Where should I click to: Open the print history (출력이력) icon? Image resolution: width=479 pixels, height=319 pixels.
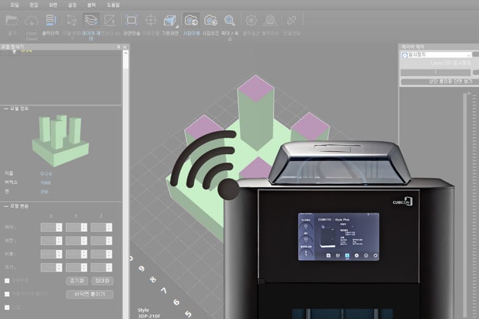pyautogui.click(x=50, y=20)
